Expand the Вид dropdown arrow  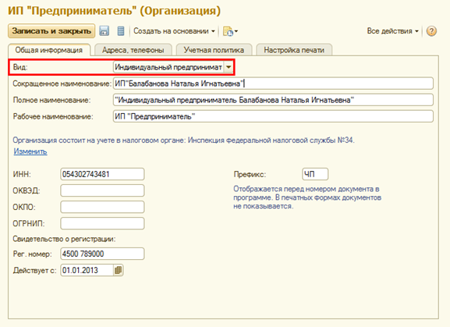coord(229,67)
